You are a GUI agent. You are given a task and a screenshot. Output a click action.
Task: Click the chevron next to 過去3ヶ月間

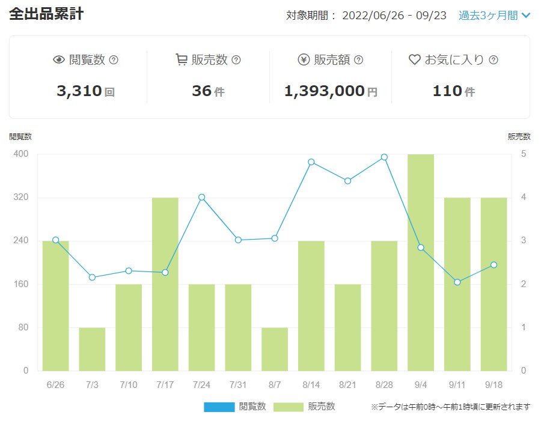click(525, 16)
